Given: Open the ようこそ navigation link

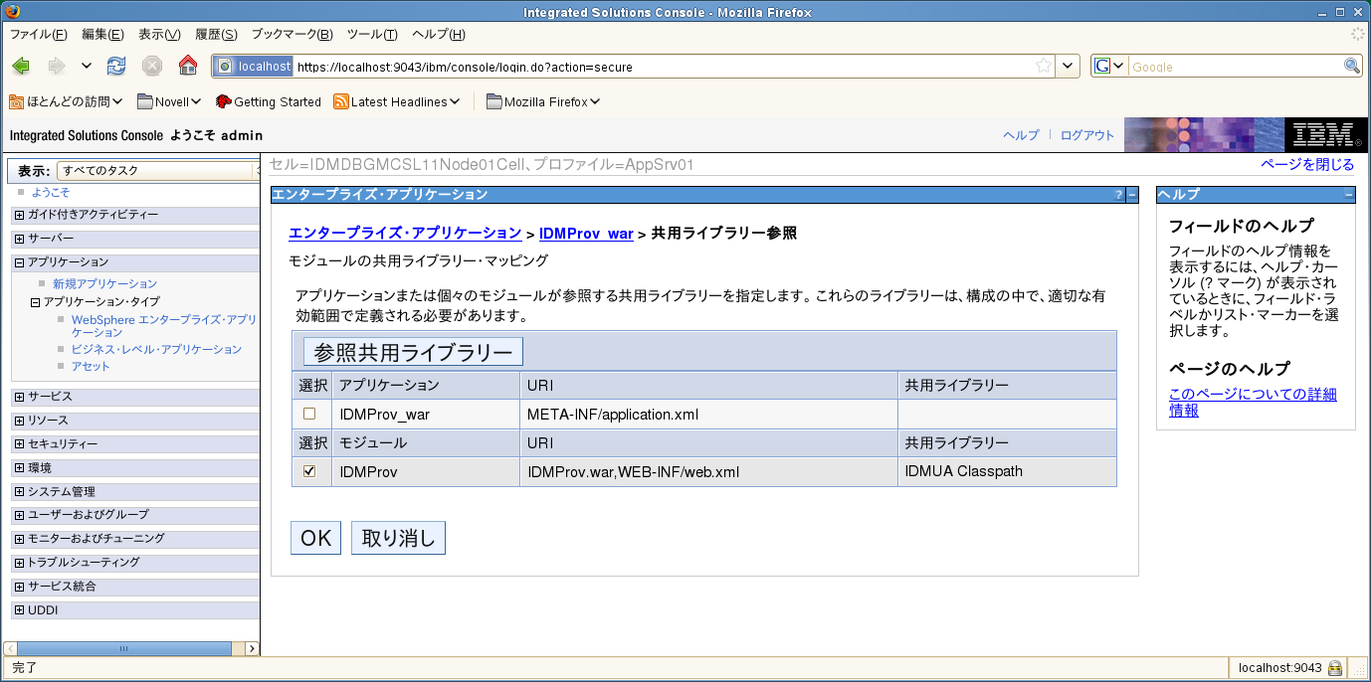Looking at the screenshot, I should coord(51,192).
